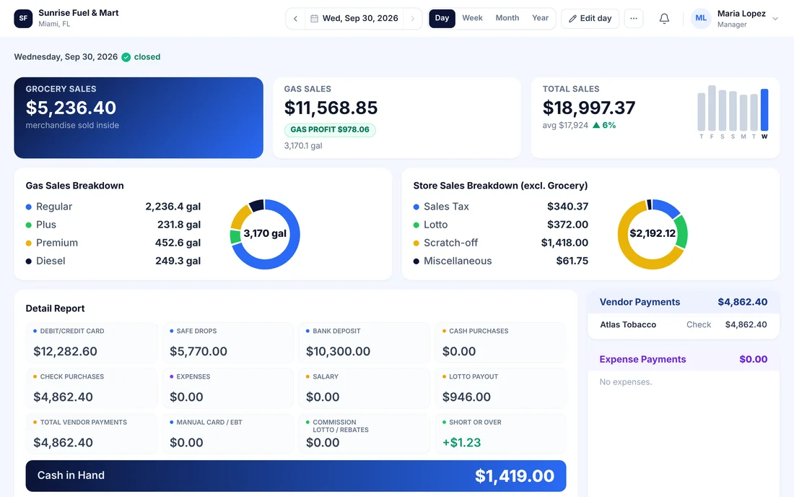Image resolution: width=794 pixels, height=497 pixels.
Task: Click the green Lotto legend dot
Action: tap(416, 225)
